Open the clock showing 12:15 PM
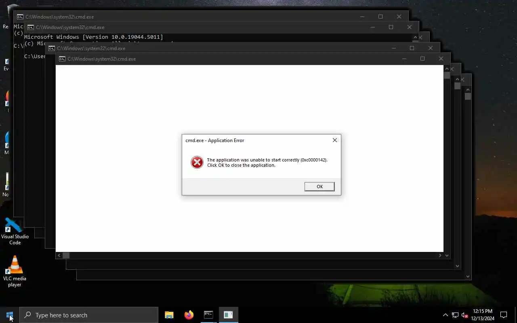Viewport: 517px width, 323px height. pos(483,315)
